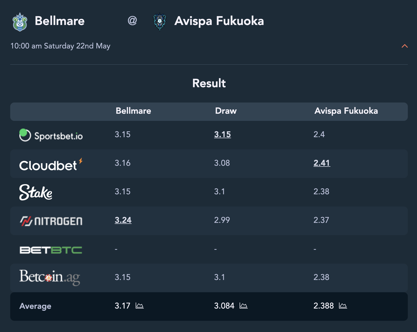The image size is (417, 332).
Task: Select Nitrogen best Bellmare odds 3.24
Action: 123,220
